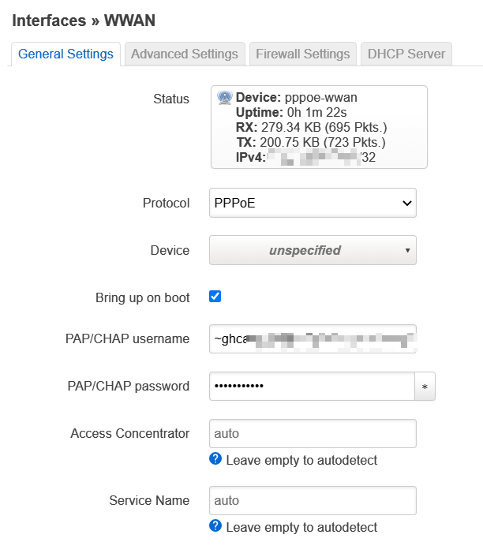Click the PAP/CHAP password label text
The height and width of the screenshot is (557, 483).
128,386
